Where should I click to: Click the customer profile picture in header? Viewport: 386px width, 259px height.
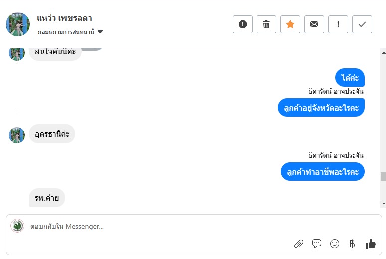pyautogui.click(x=18, y=24)
